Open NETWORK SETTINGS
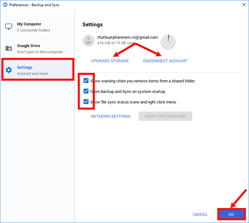Screen dimensions: 249x223 pos(111,116)
